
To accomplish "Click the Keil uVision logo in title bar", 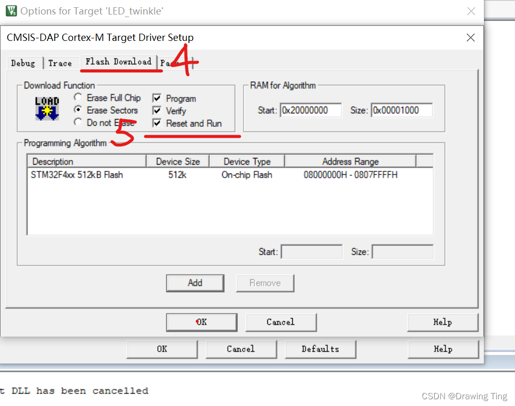I will coord(11,11).
